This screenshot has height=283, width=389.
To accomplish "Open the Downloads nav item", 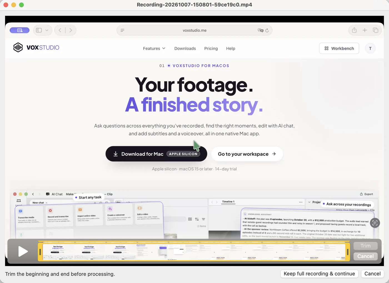I will [185, 48].
